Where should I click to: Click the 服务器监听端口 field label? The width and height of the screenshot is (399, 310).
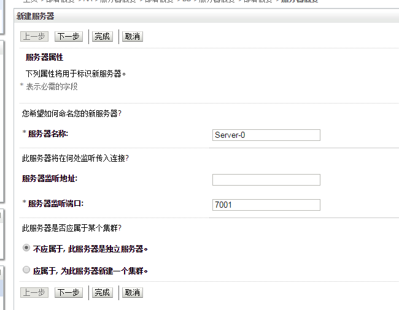[x=56, y=203]
